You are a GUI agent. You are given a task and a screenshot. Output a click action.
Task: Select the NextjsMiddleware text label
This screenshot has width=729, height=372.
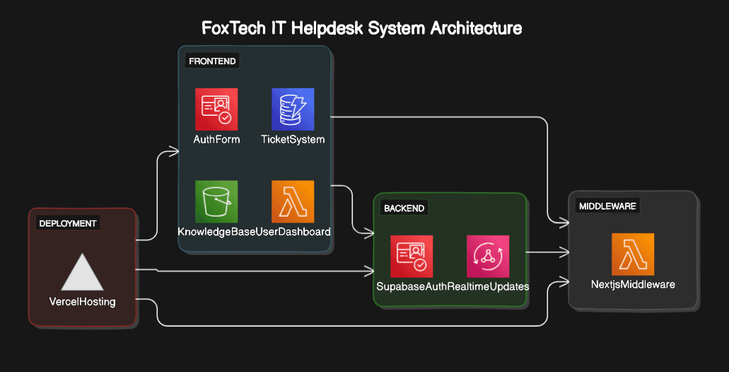pos(633,284)
